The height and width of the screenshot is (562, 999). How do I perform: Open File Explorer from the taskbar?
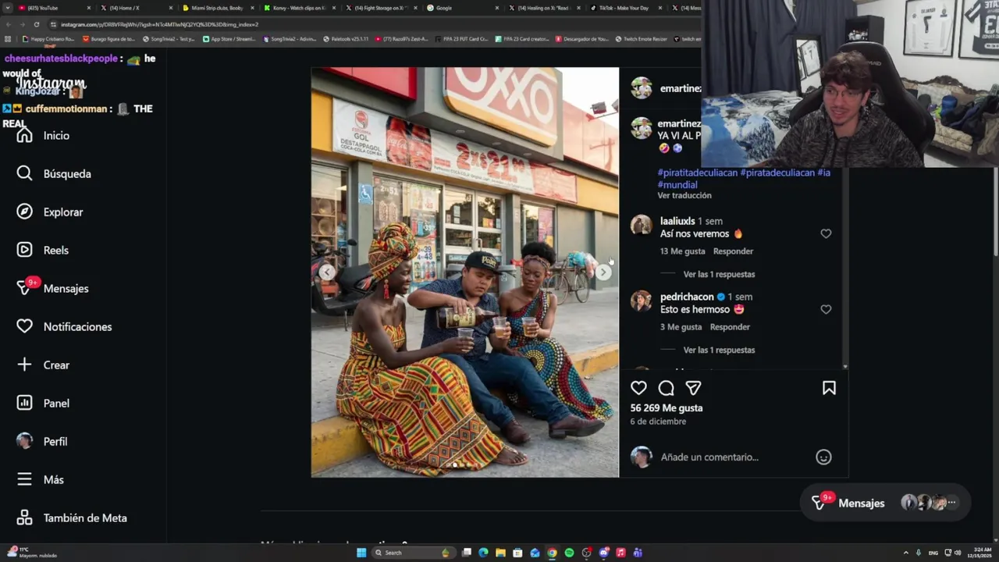[500, 553]
